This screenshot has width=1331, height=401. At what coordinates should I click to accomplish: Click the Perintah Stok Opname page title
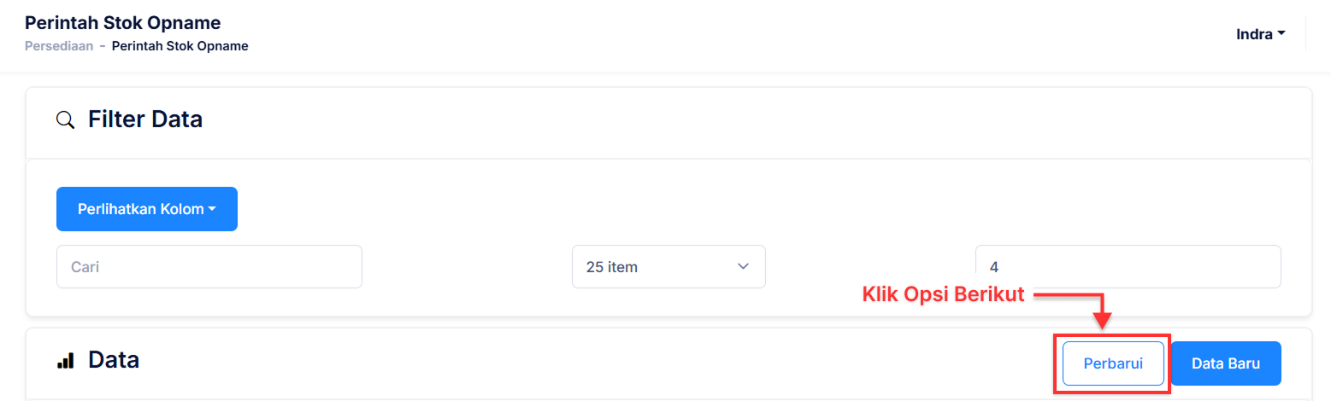point(123,22)
